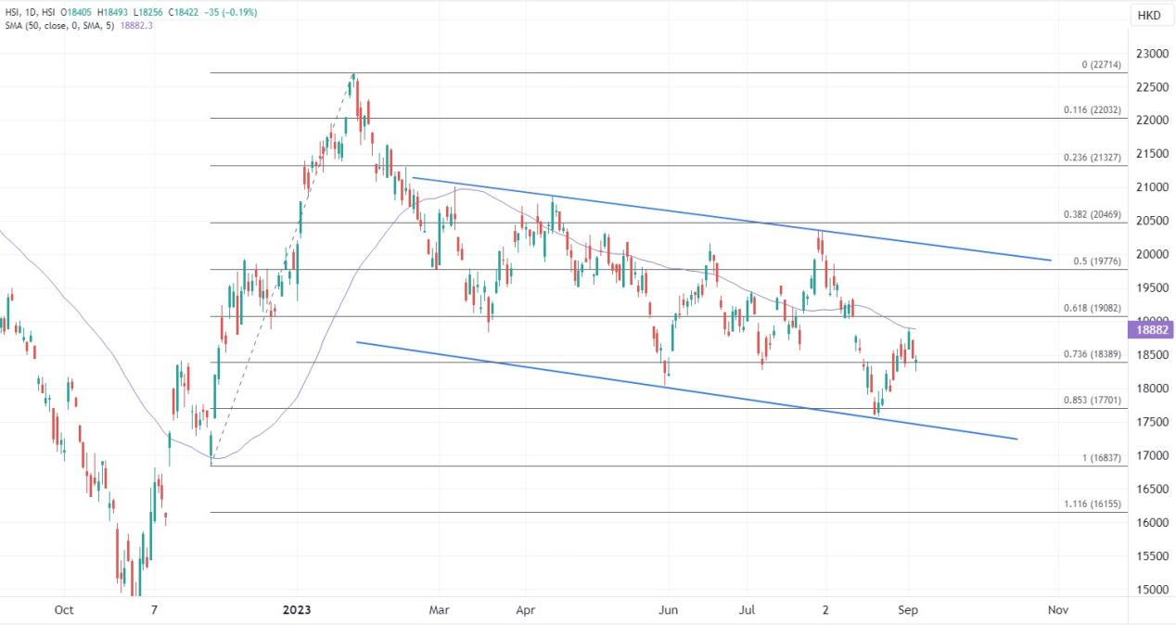
Task: Select the lower blue channel trendline
Action: 686,390
